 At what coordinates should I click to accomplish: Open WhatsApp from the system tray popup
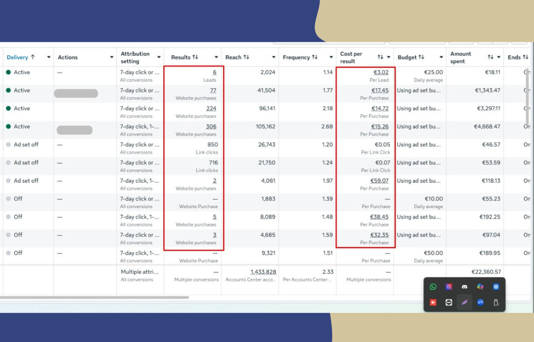point(433,287)
